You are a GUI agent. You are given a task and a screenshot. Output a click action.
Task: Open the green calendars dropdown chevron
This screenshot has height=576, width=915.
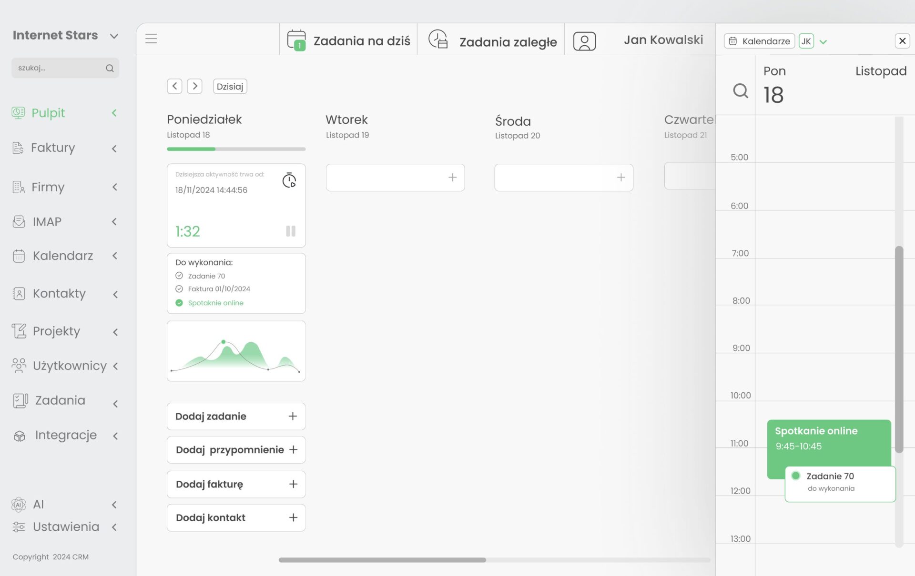[x=823, y=42]
